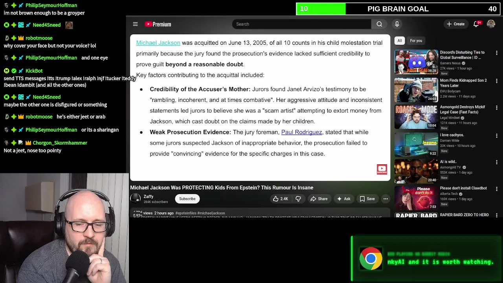Screen dimensions: 503x283
Task: Click the Damien Wilde channel name
Action: tap(450, 140)
